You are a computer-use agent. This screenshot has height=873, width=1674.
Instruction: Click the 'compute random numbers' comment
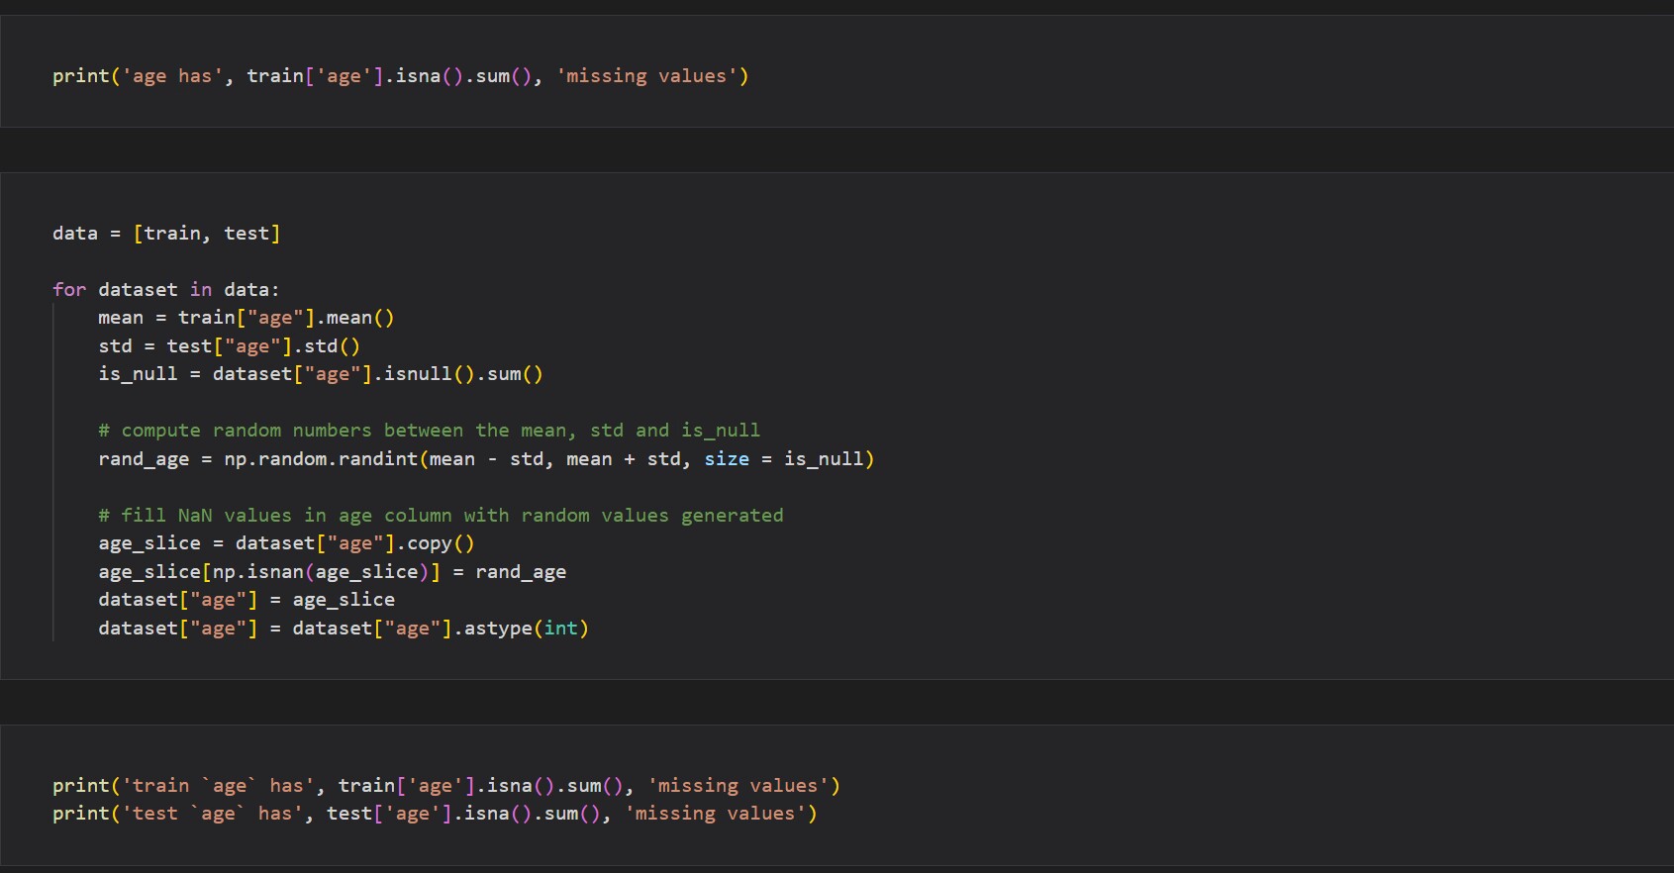point(429,431)
